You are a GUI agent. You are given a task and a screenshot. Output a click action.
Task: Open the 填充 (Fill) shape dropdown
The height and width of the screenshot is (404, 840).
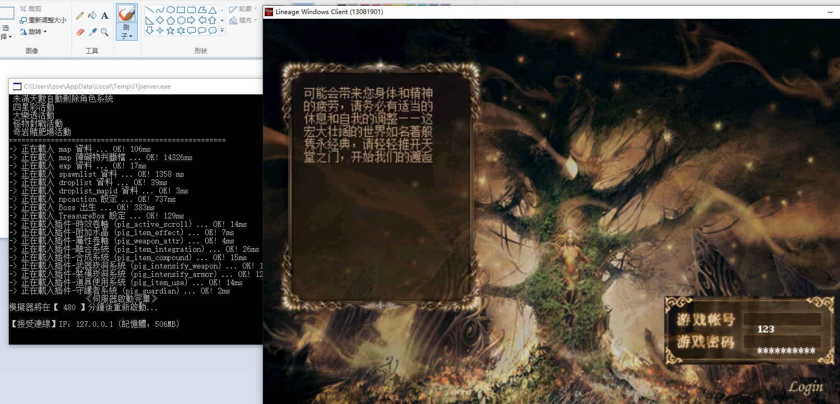pos(243,20)
